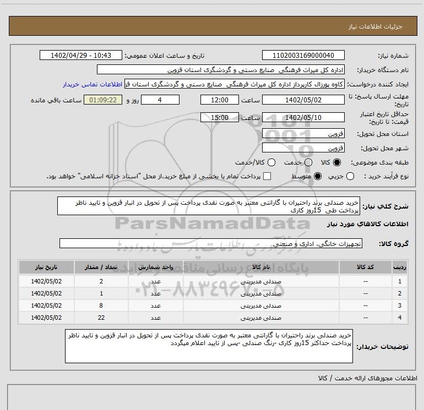The height and width of the screenshot is (410, 424).
Task: Click the response deadline date field 1402/05/02
Action: (x=303, y=100)
